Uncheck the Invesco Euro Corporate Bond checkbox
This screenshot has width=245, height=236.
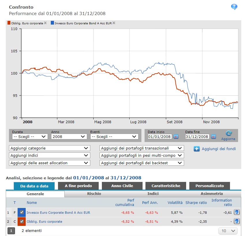point(22,213)
